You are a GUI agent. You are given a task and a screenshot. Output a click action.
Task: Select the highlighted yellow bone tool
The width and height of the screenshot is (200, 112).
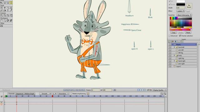point(11,3)
